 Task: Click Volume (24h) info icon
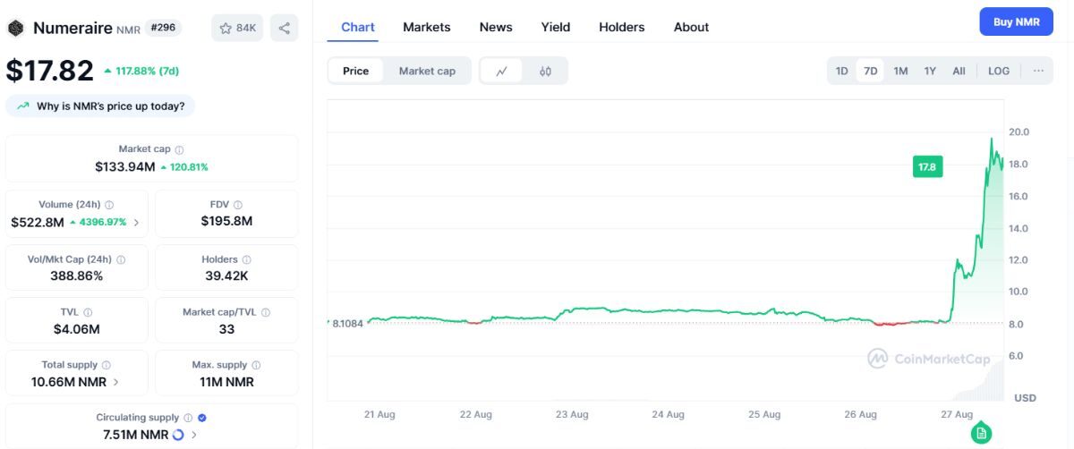(x=109, y=205)
